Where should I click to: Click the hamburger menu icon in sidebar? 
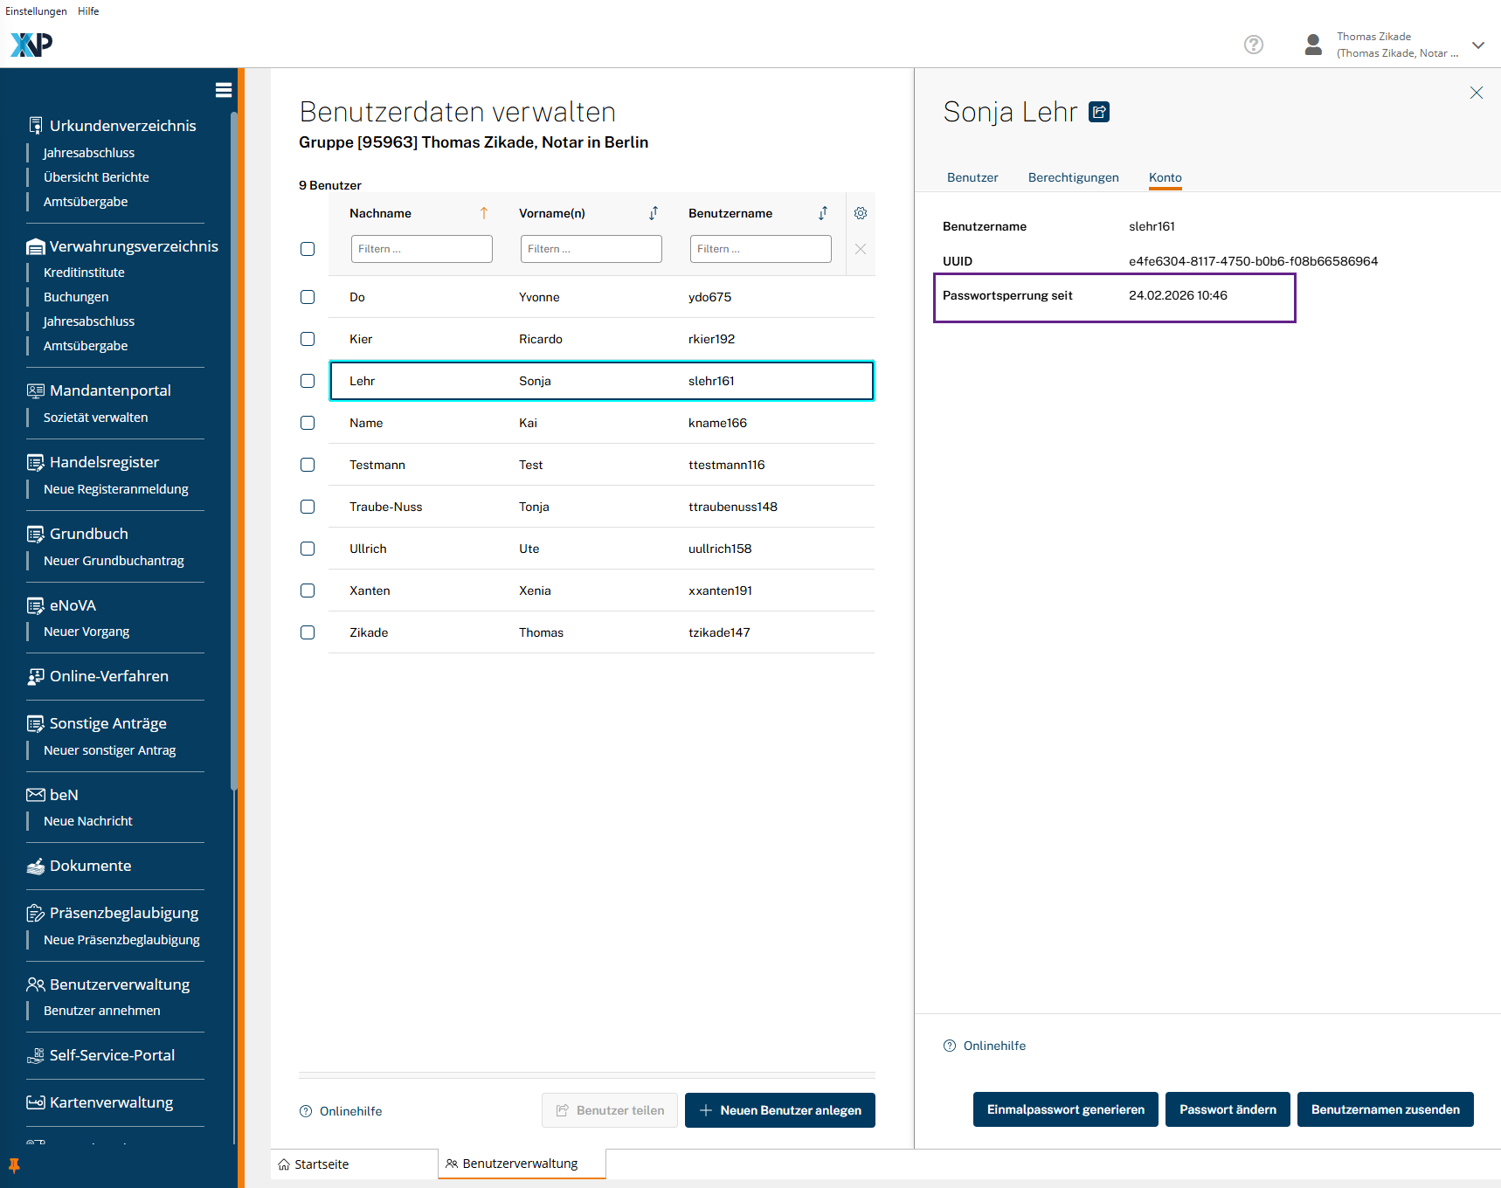(x=224, y=90)
